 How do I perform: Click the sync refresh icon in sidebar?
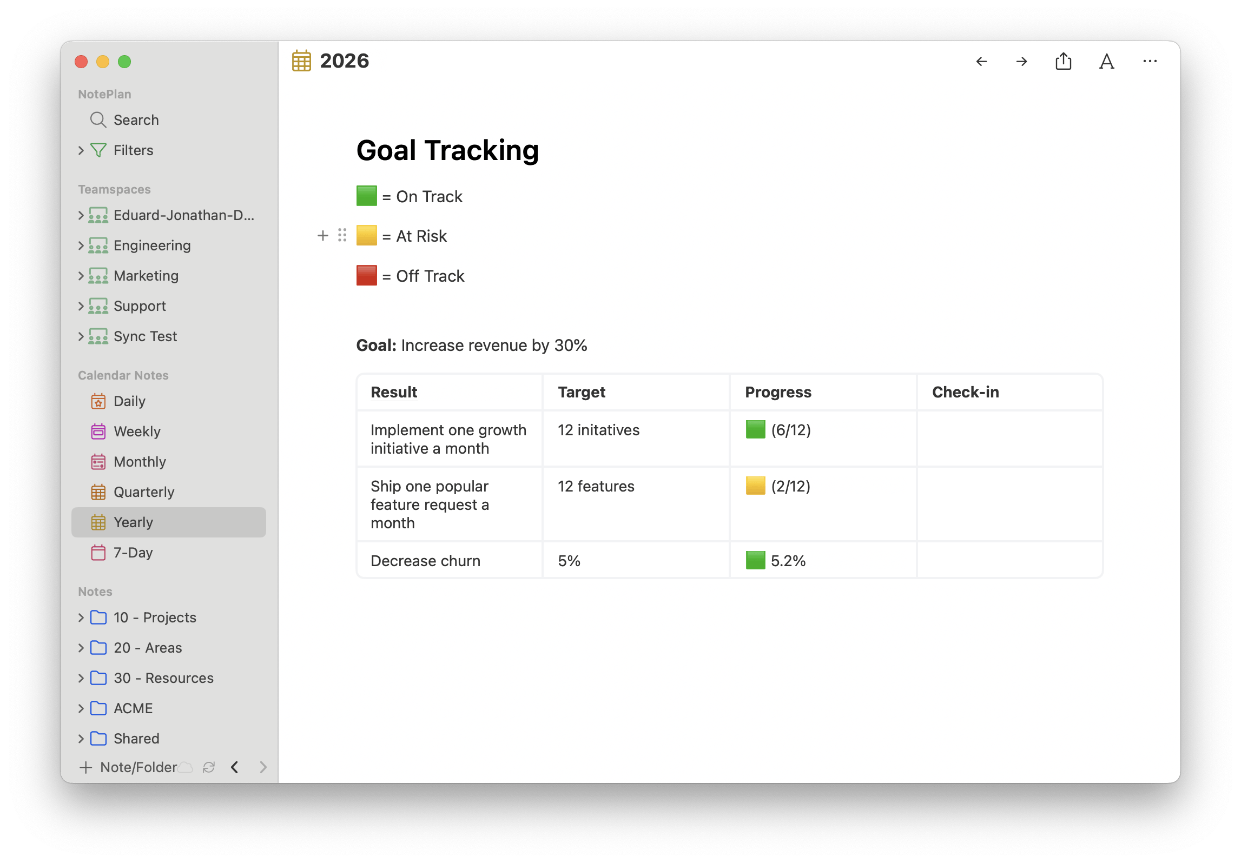pyautogui.click(x=209, y=767)
